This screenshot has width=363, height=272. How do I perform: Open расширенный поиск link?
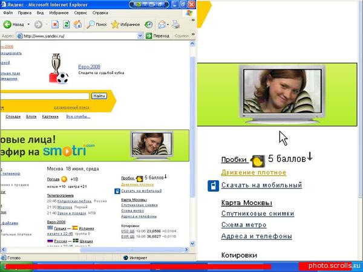coord(71,108)
